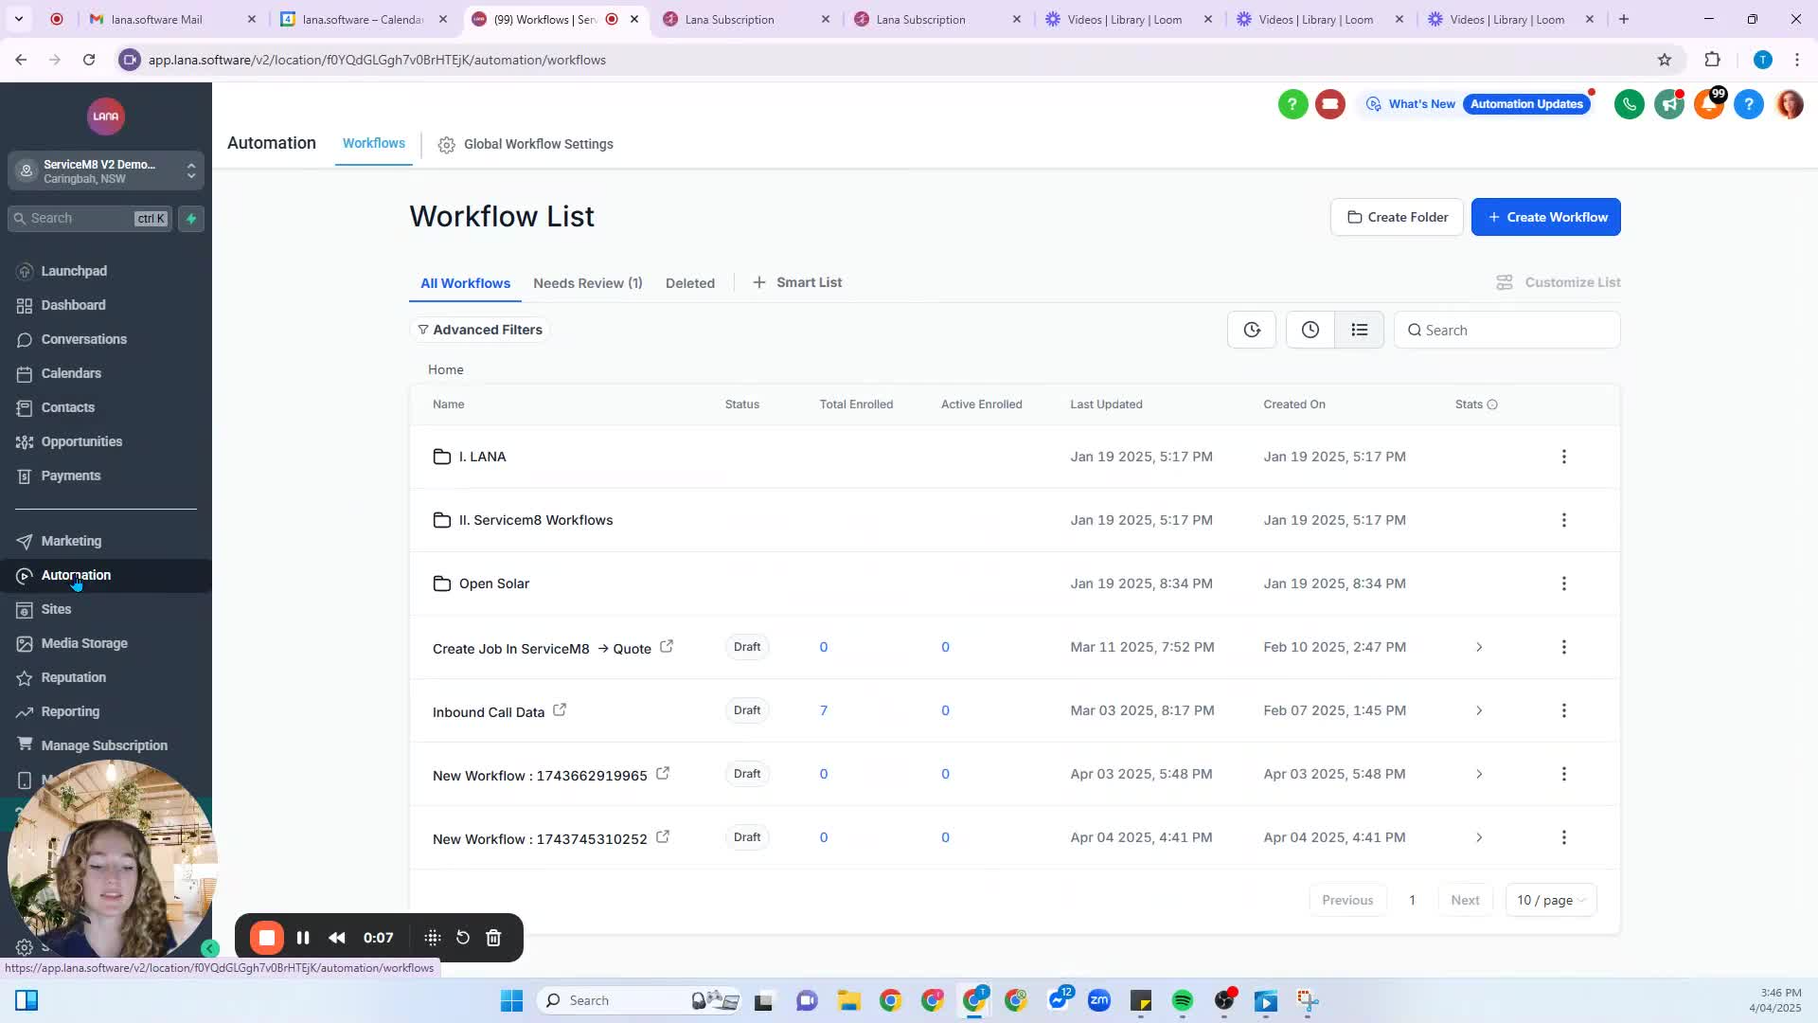Stop the Loom recording

pos(267,938)
